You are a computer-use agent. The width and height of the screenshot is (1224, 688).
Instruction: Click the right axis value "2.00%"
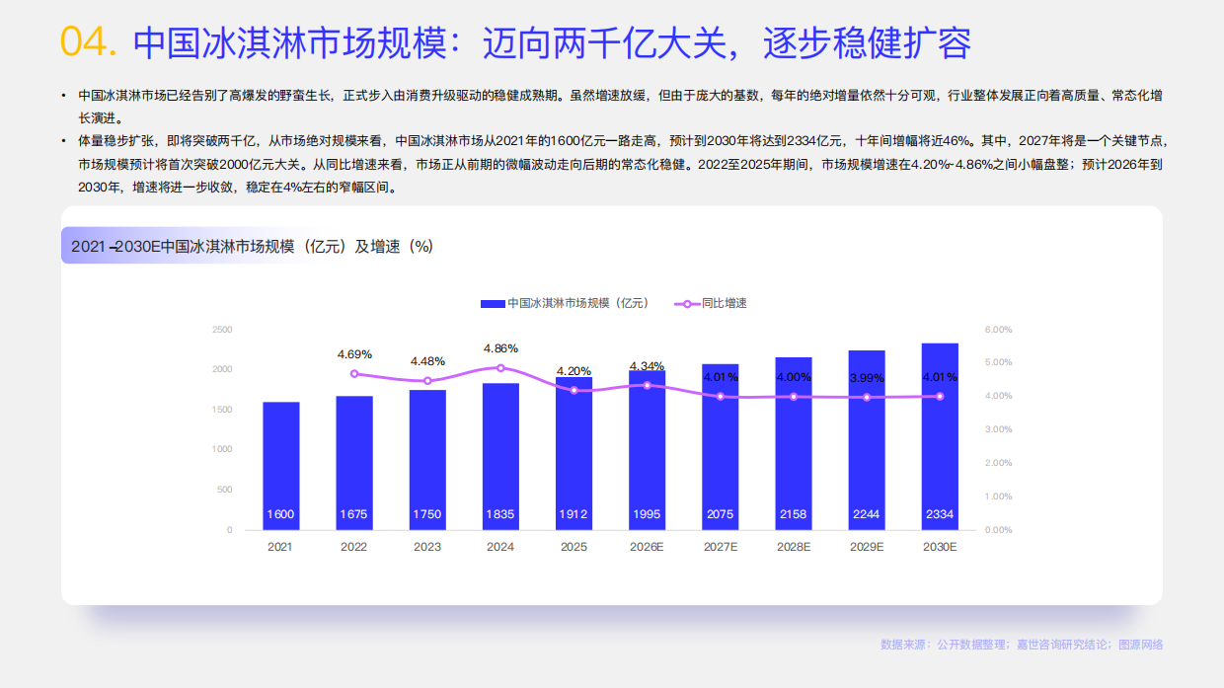coord(999,463)
